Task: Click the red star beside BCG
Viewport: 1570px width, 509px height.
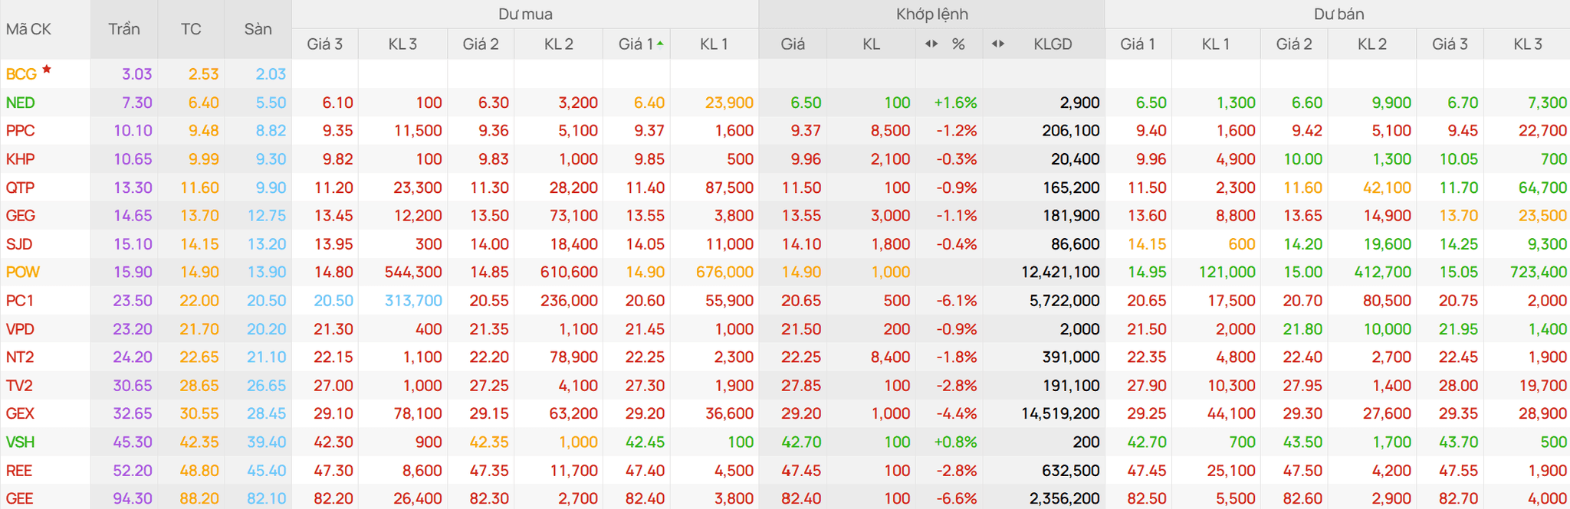Action: coord(47,70)
